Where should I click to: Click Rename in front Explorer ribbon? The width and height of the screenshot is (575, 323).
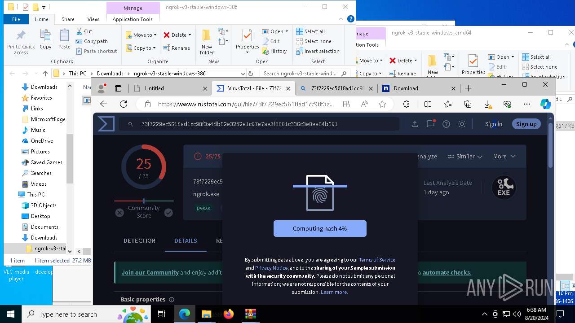click(x=177, y=48)
